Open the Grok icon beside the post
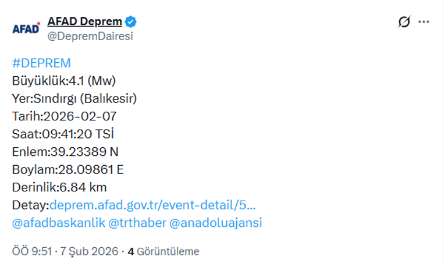Viewport: 448px width, 267px height. [x=404, y=22]
